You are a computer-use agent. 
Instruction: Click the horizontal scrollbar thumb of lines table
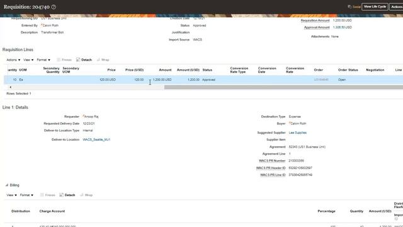click(x=283, y=87)
